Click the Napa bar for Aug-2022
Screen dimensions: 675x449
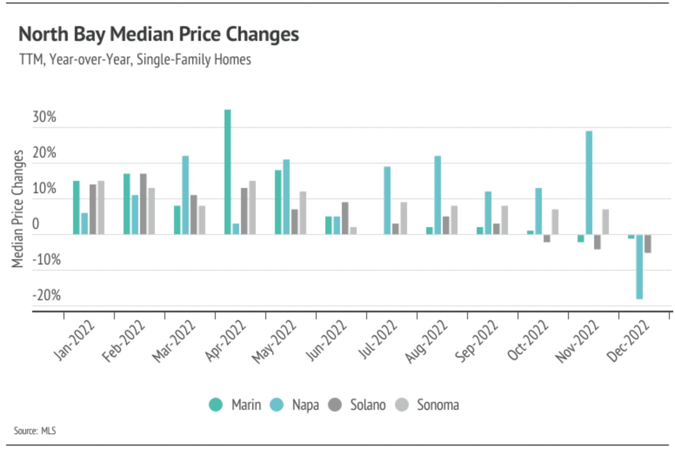pos(438,195)
